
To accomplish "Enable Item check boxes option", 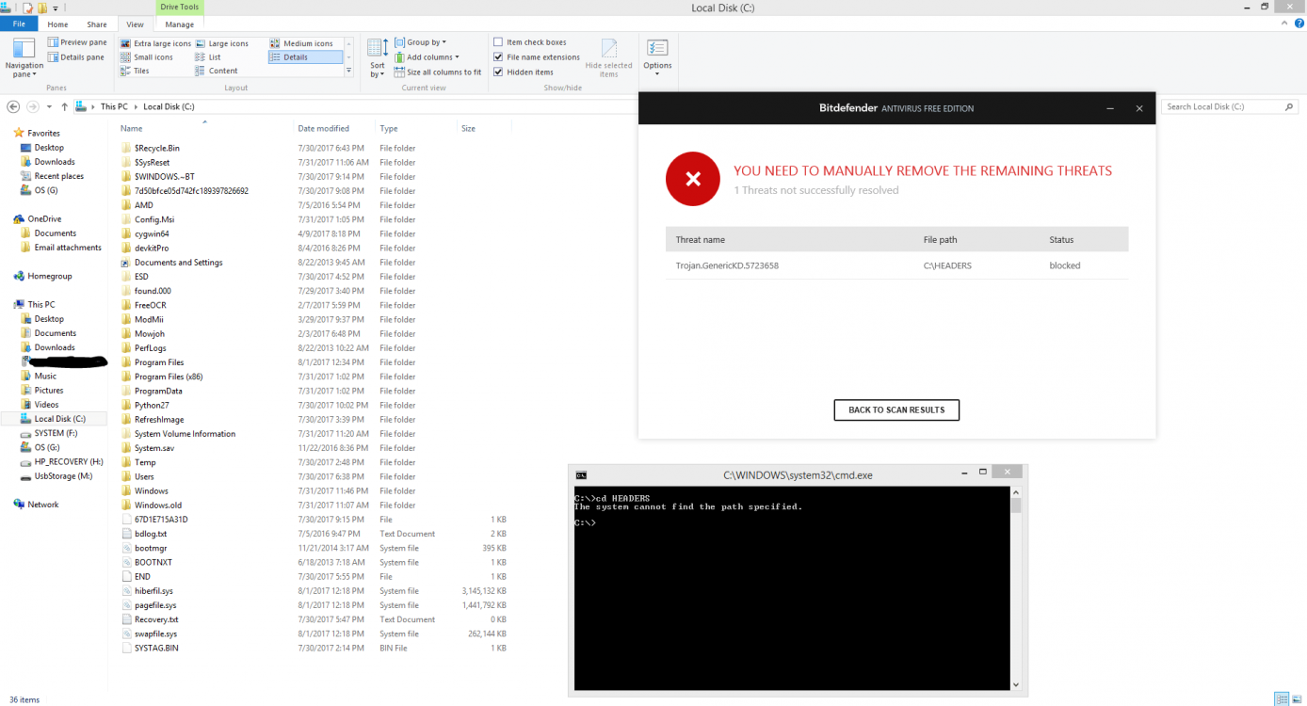I will point(498,42).
